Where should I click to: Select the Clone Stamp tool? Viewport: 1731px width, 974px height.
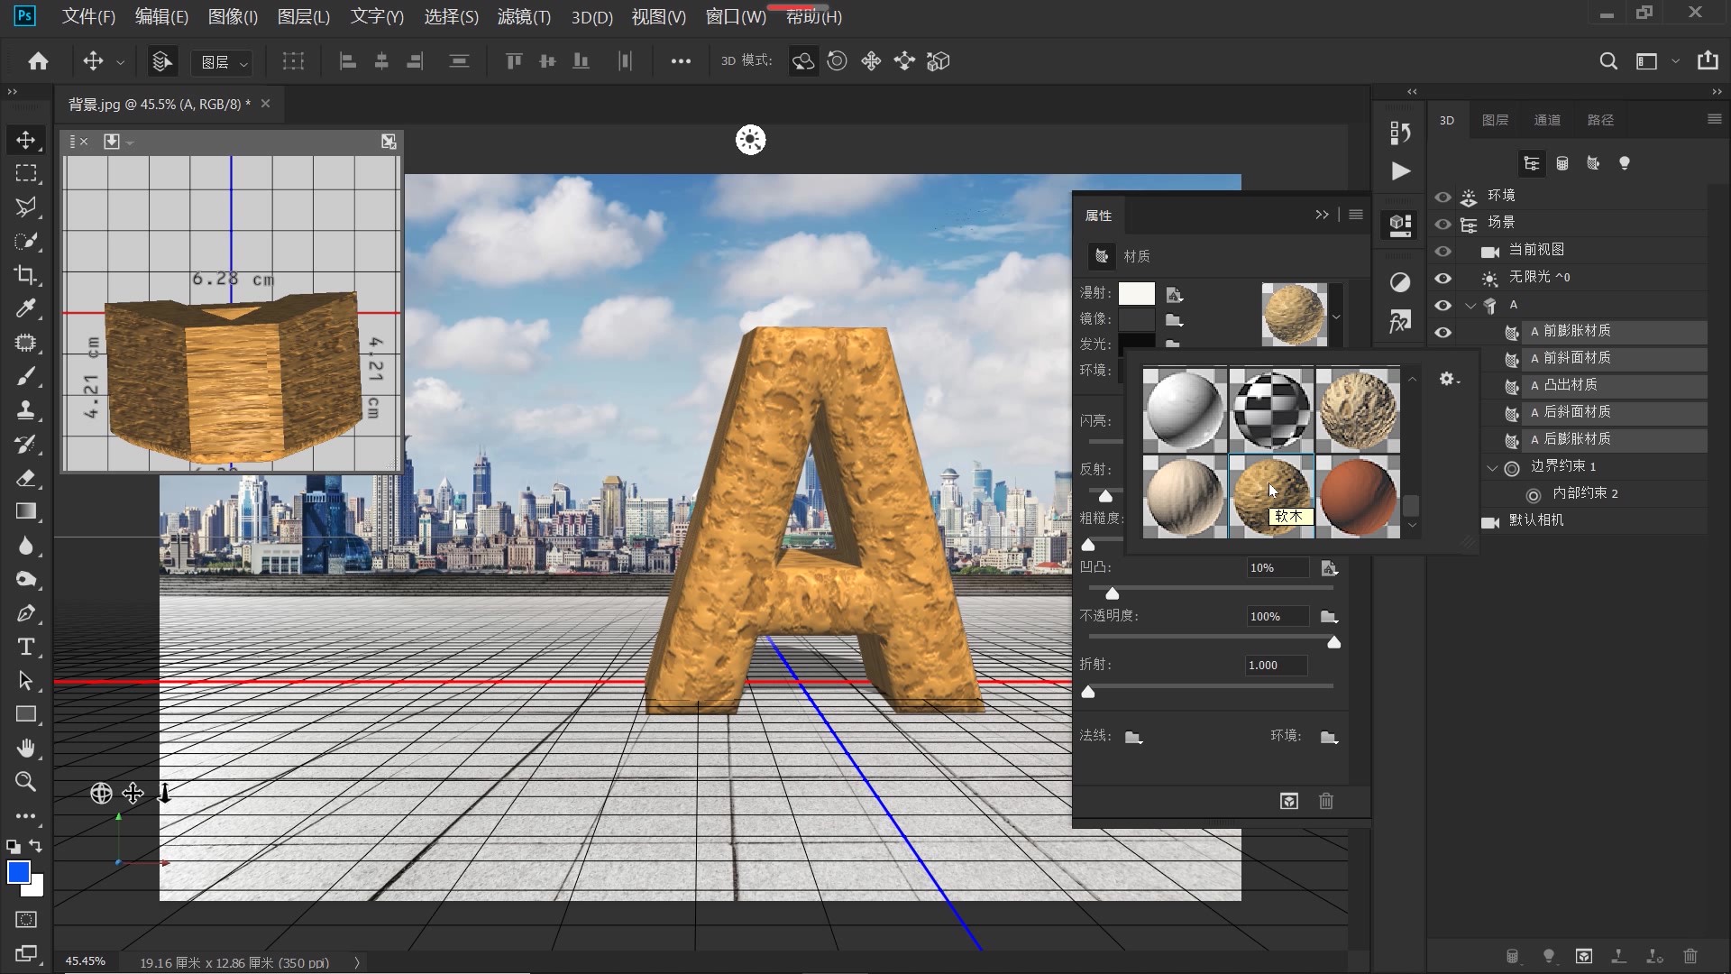(25, 410)
